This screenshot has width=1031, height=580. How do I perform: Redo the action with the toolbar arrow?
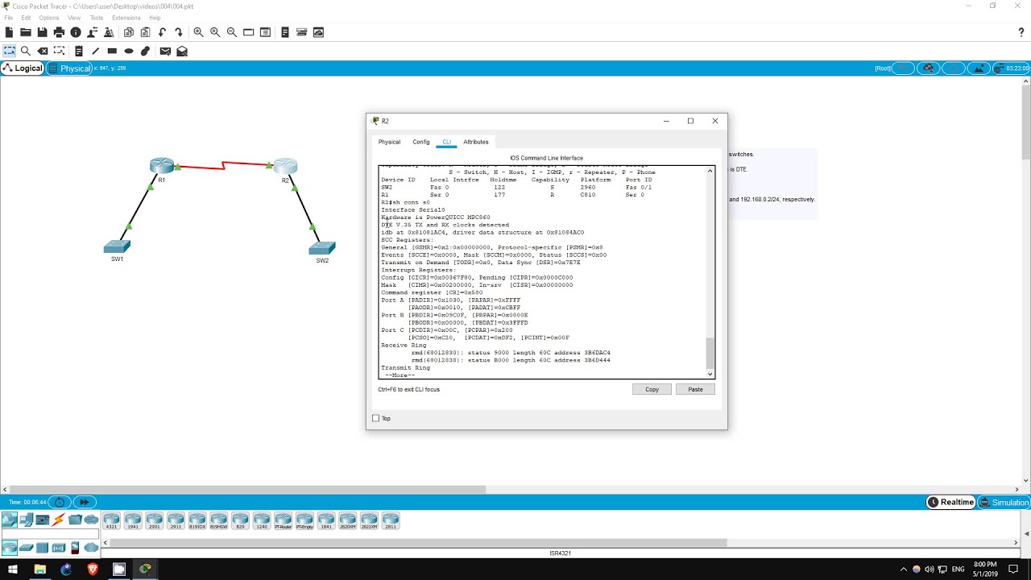[x=179, y=32]
